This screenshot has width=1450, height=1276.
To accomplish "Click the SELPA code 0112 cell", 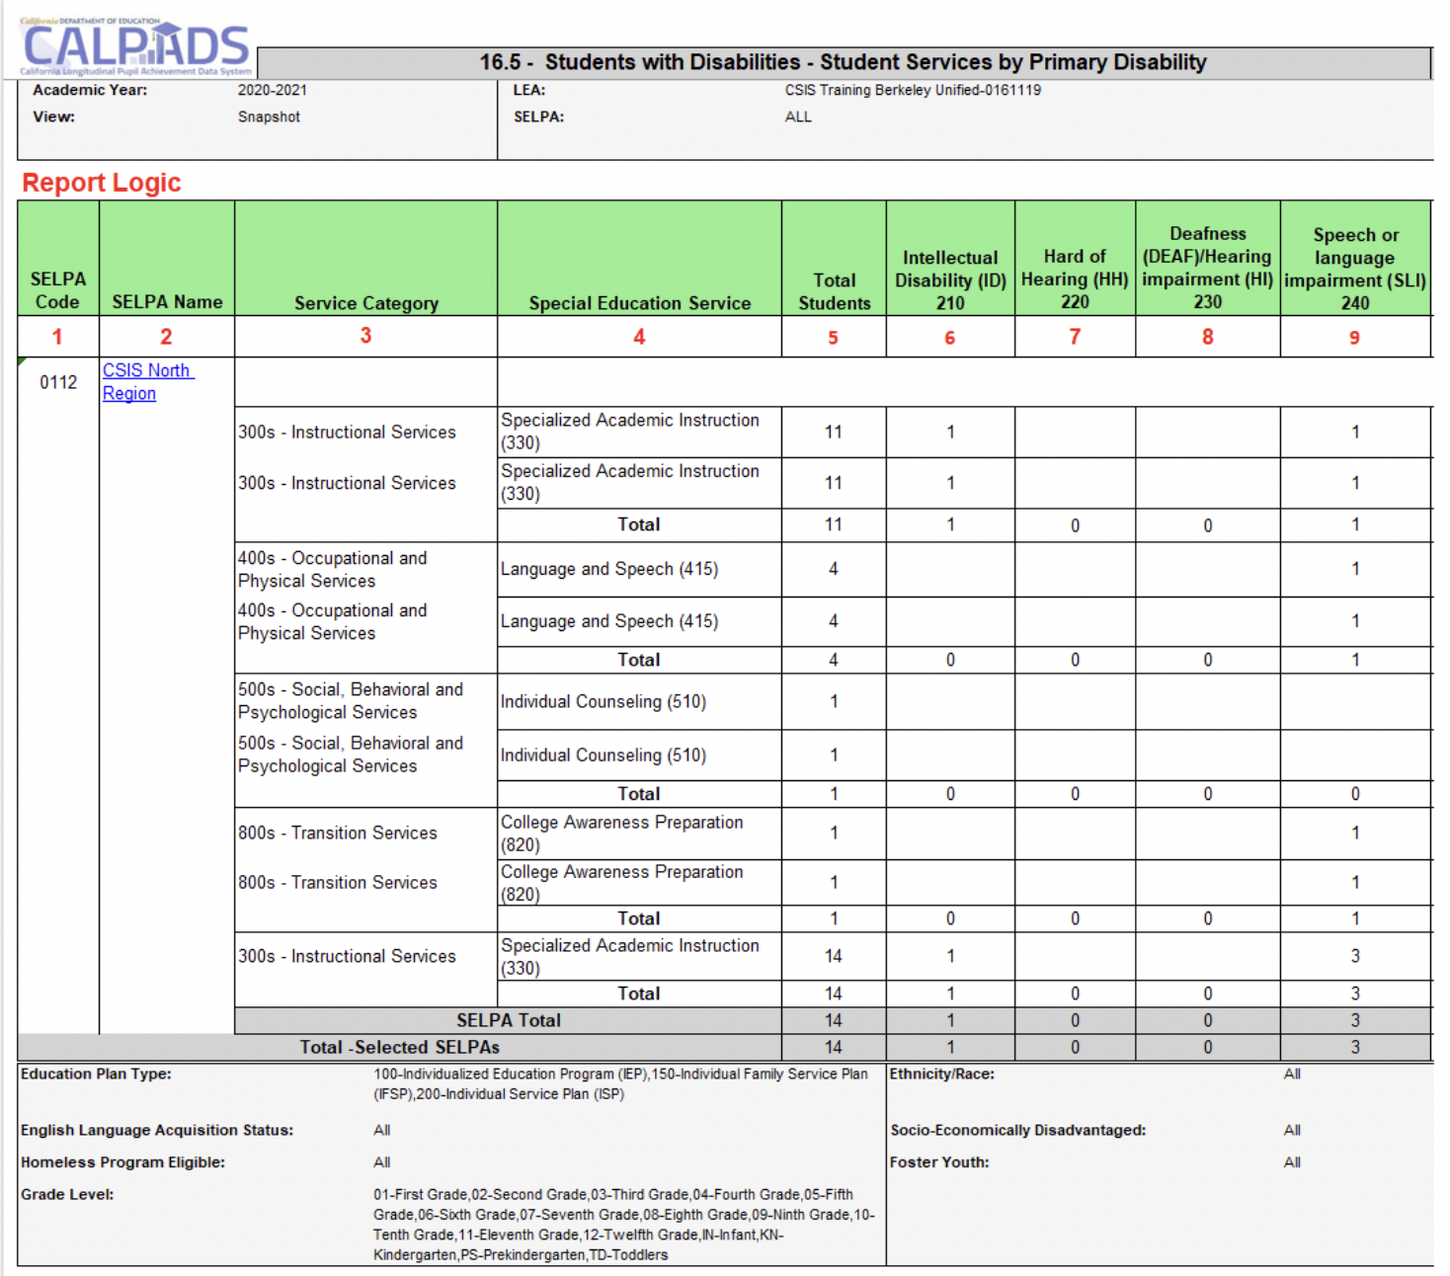I will (58, 382).
